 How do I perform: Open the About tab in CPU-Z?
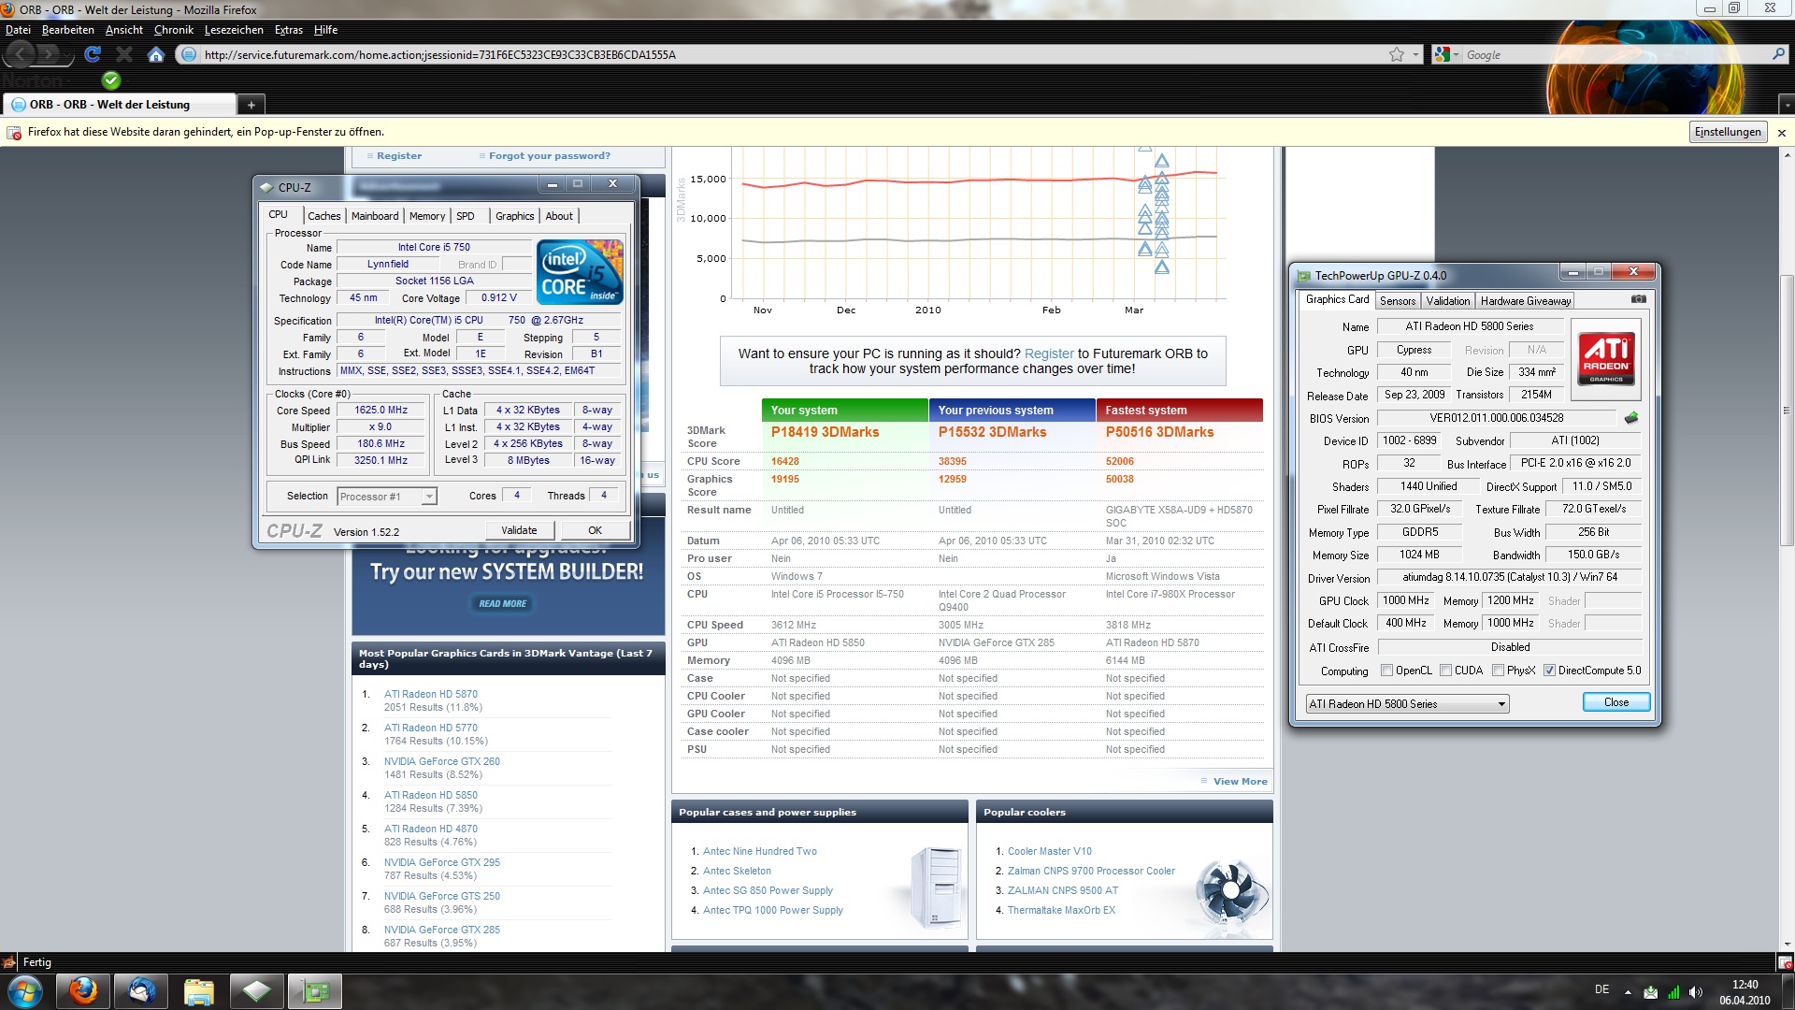(559, 216)
